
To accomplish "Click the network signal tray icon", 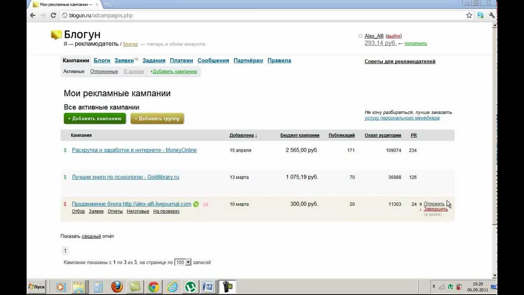I will 442,287.
